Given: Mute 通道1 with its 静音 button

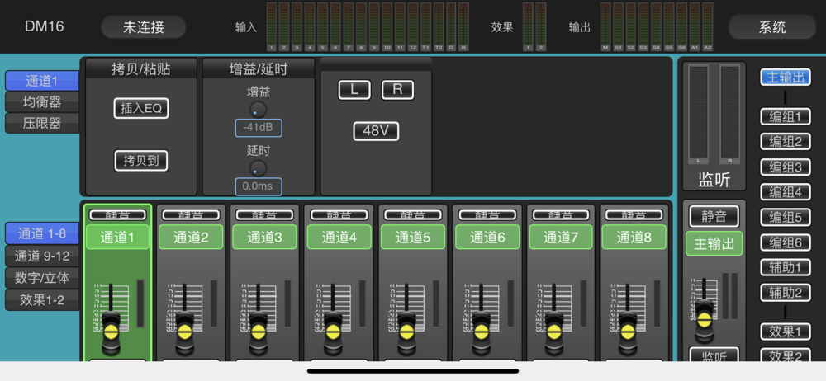Looking at the screenshot, I should (117, 215).
